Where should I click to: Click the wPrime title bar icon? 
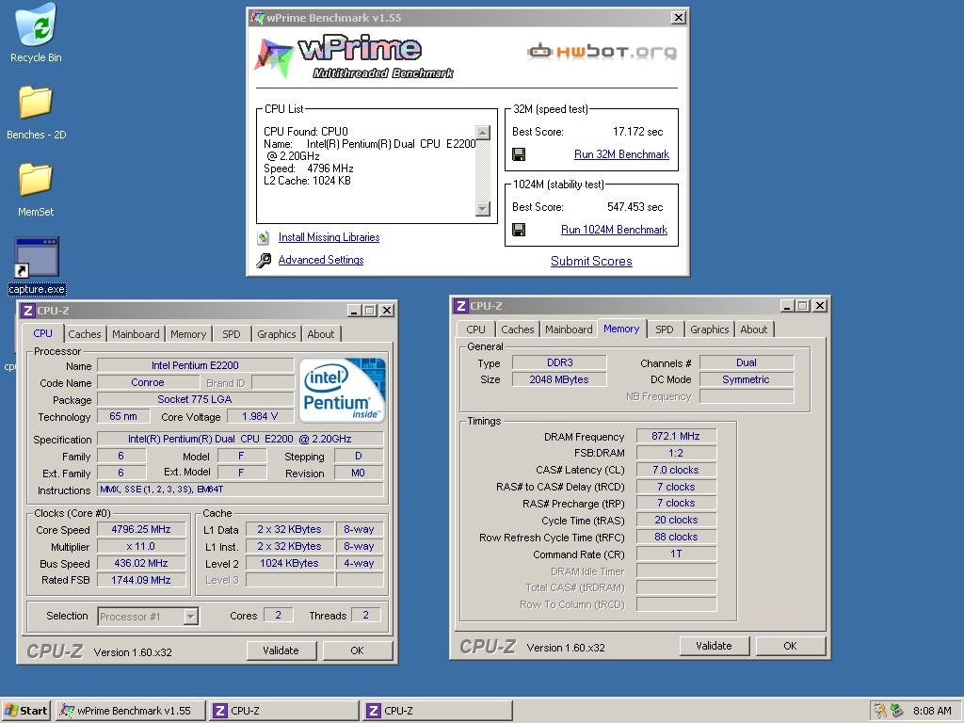tap(258, 18)
